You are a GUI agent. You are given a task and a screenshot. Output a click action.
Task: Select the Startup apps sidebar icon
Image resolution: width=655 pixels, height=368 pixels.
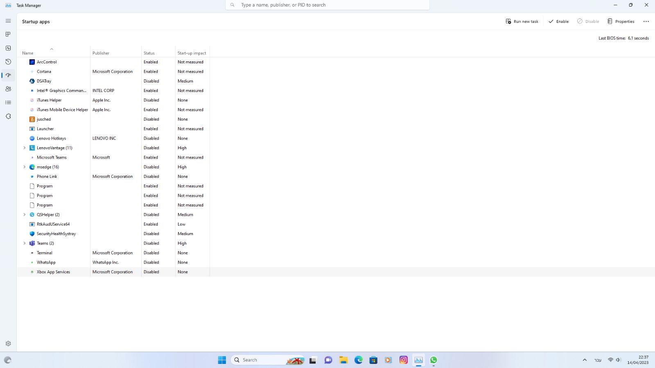point(8,75)
